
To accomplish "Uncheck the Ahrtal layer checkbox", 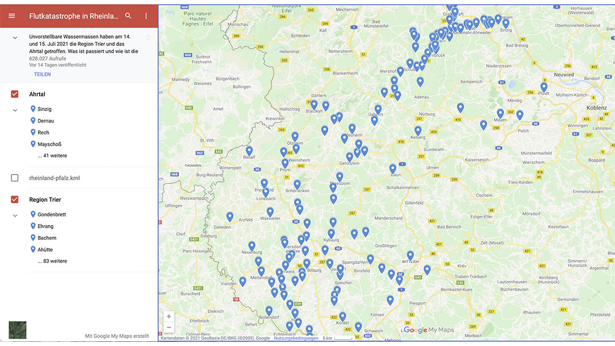I will pos(15,94).
